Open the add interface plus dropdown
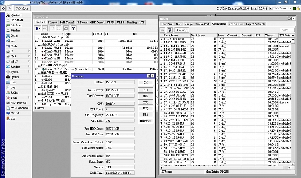This screenshot has height=178, width=301. 38,28
